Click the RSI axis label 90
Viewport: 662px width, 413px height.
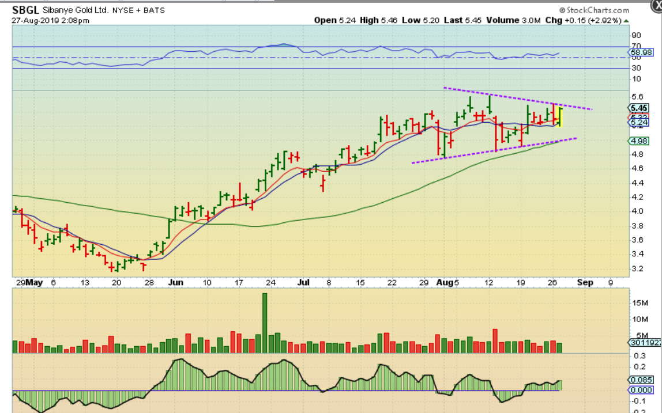point(636,36)
